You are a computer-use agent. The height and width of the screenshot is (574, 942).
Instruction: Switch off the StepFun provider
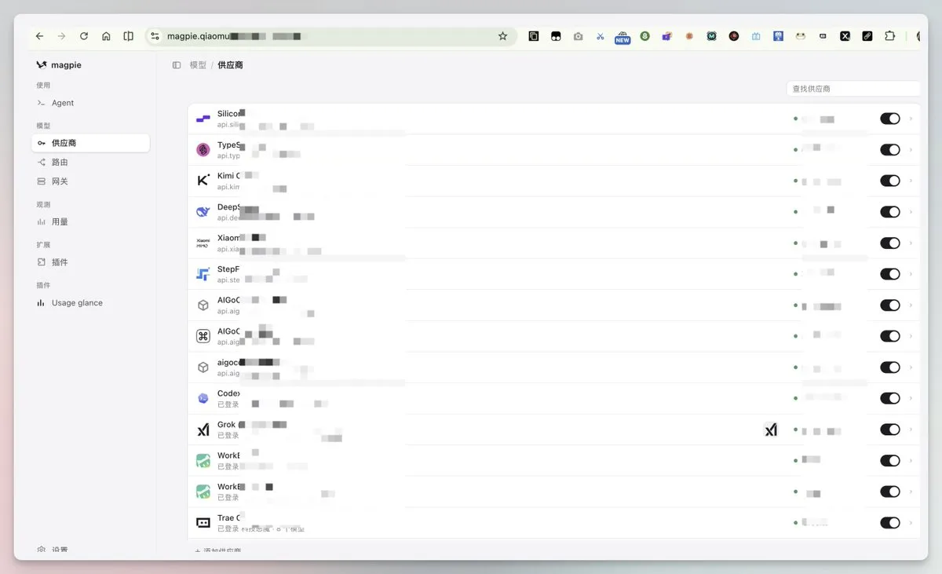coord(889,274)
